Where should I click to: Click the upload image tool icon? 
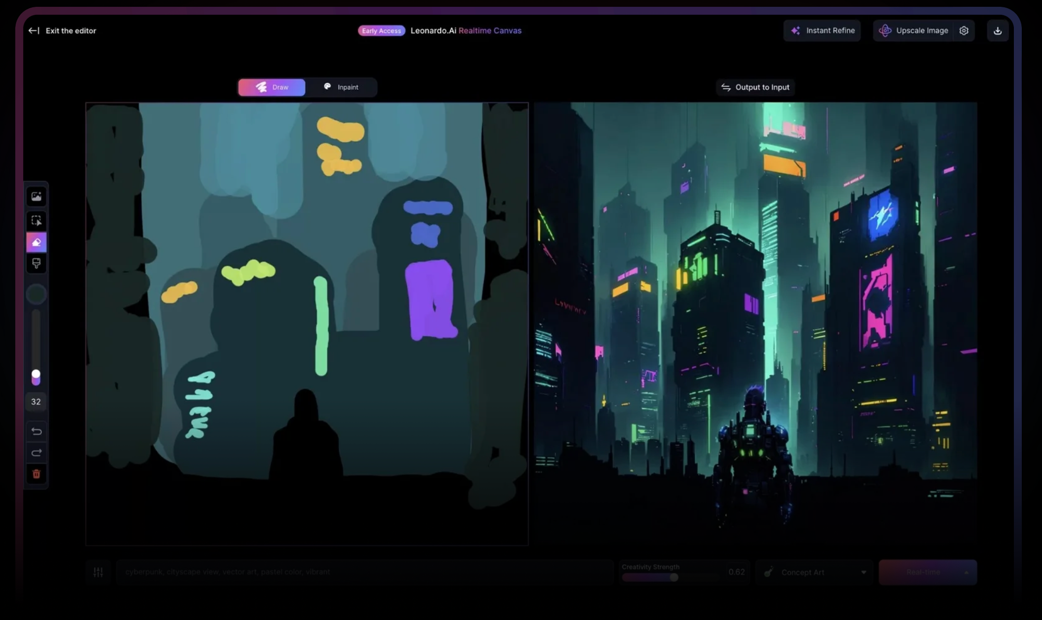[x=36, y=197]
